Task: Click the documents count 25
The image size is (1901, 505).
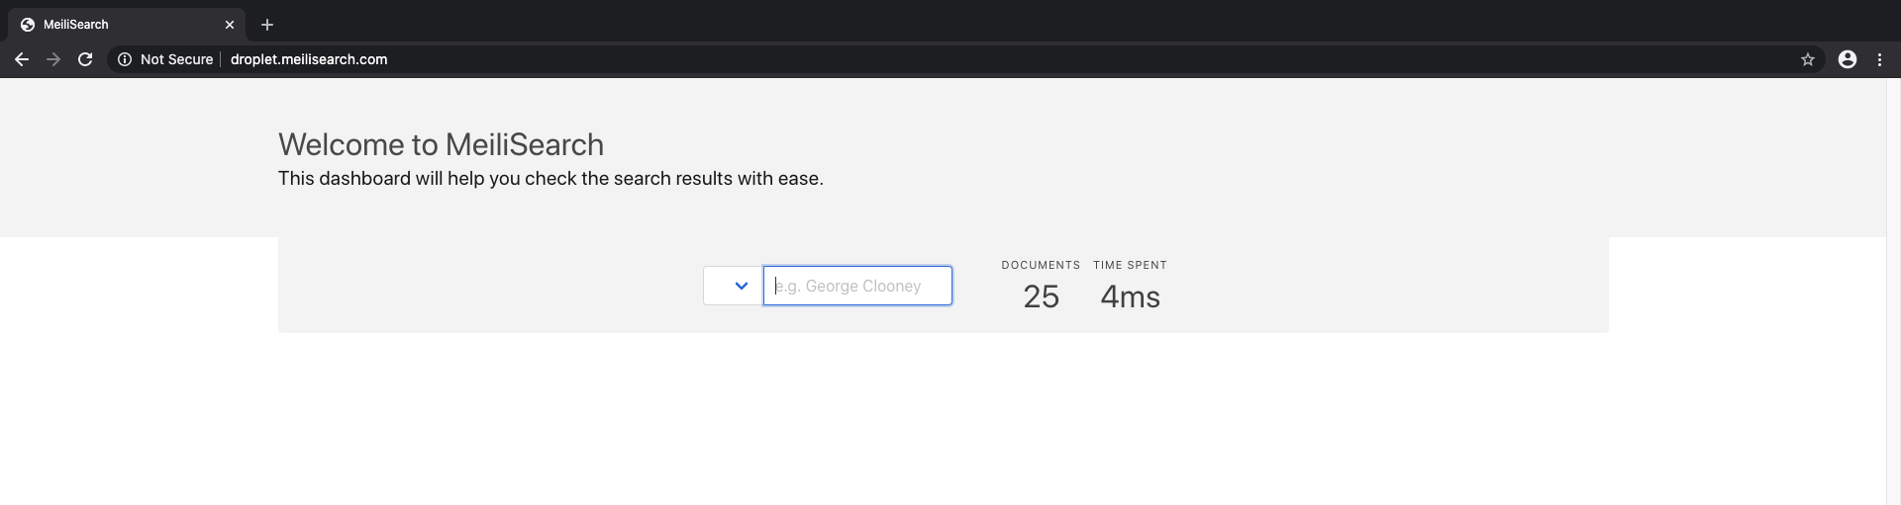Action: click(x=1041, y=296)
